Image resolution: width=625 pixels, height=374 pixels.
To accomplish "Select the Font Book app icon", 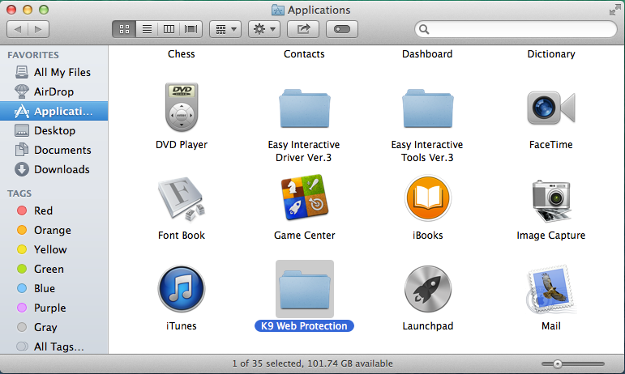I will 182,198.
